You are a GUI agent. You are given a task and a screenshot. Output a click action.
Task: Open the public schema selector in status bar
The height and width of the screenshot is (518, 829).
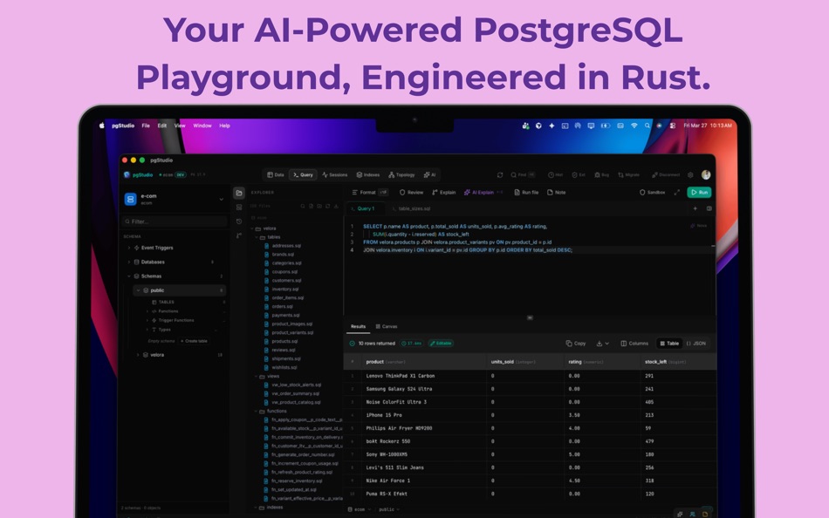coord(389,509)
